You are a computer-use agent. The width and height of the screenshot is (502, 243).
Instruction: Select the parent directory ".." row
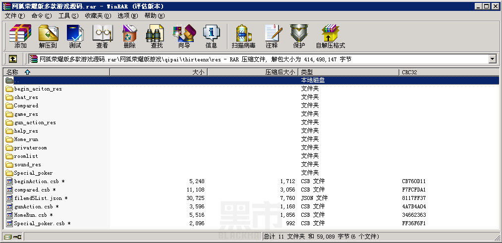coord(251,80)
